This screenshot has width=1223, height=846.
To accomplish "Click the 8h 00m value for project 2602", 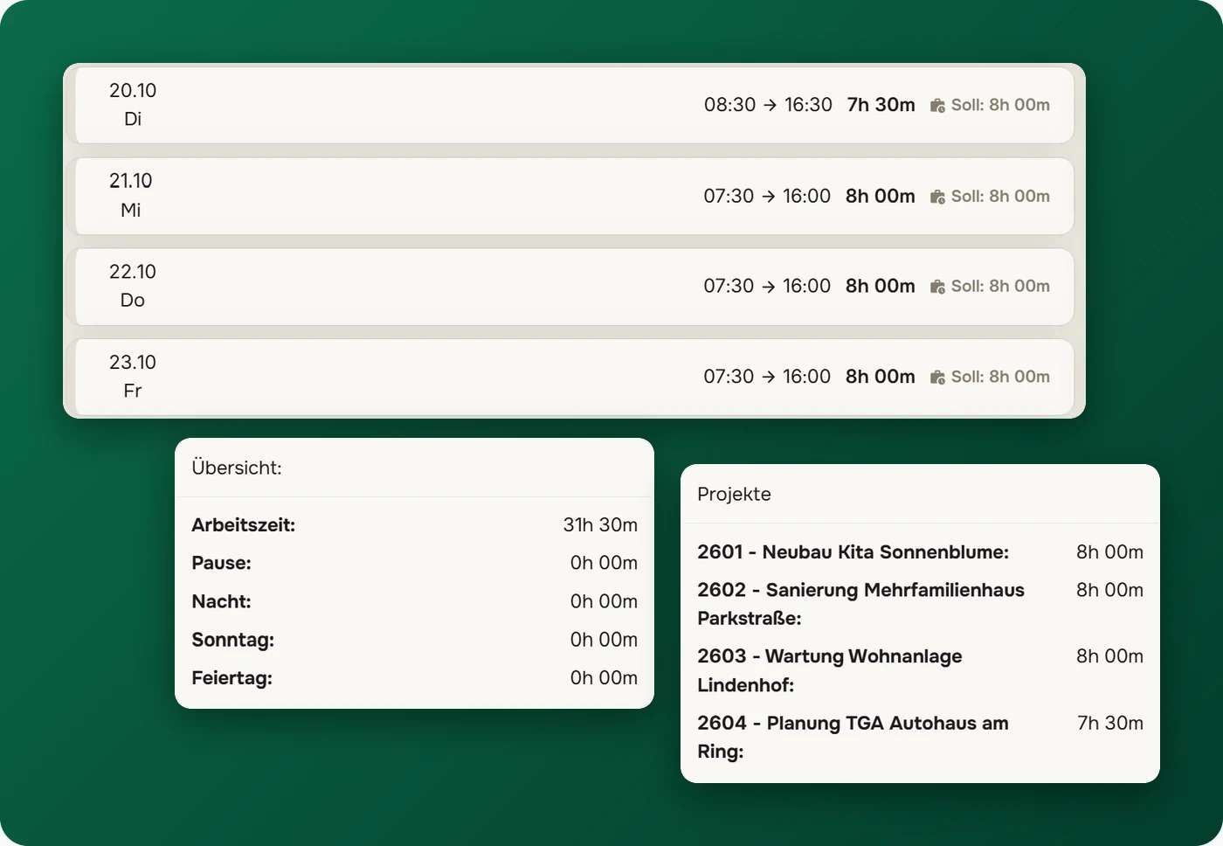I will point(1109,590).
